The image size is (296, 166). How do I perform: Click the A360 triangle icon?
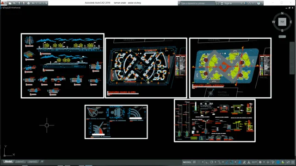click(250, 3)
